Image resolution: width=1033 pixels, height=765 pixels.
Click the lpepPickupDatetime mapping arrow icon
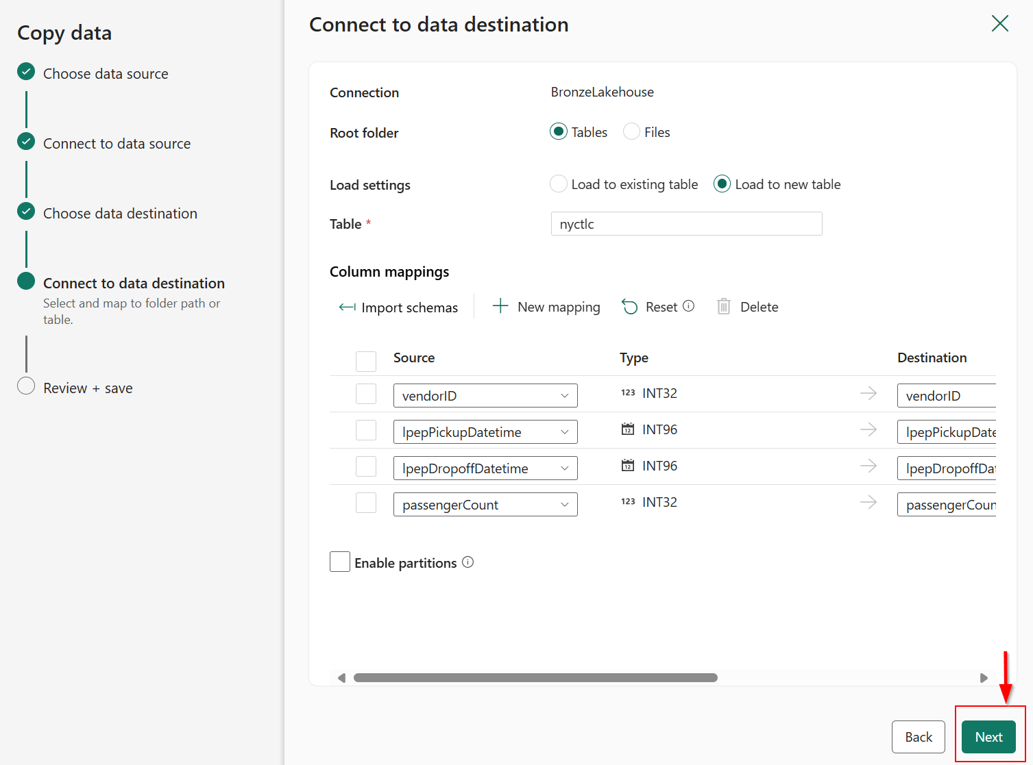point(868,429)
